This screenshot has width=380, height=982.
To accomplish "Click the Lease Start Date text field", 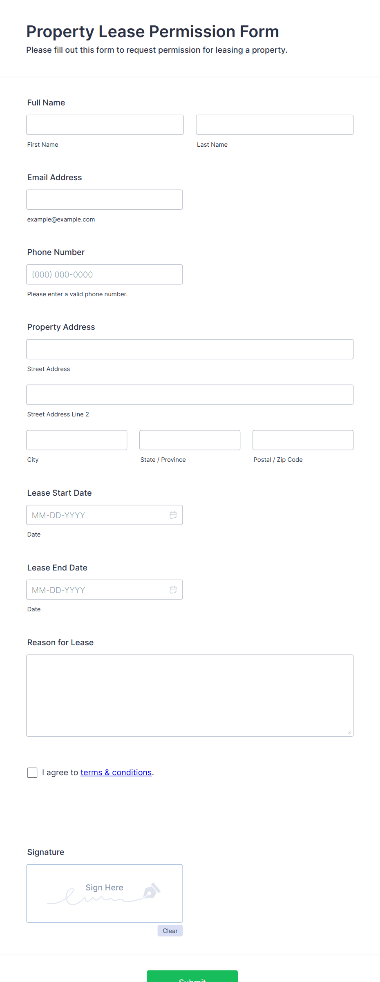I will pos(105,515).
